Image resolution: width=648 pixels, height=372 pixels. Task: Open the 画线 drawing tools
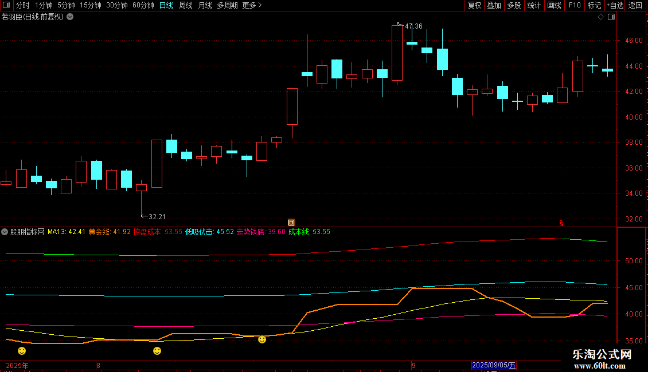pyautogui.click(x=554, y=5)
